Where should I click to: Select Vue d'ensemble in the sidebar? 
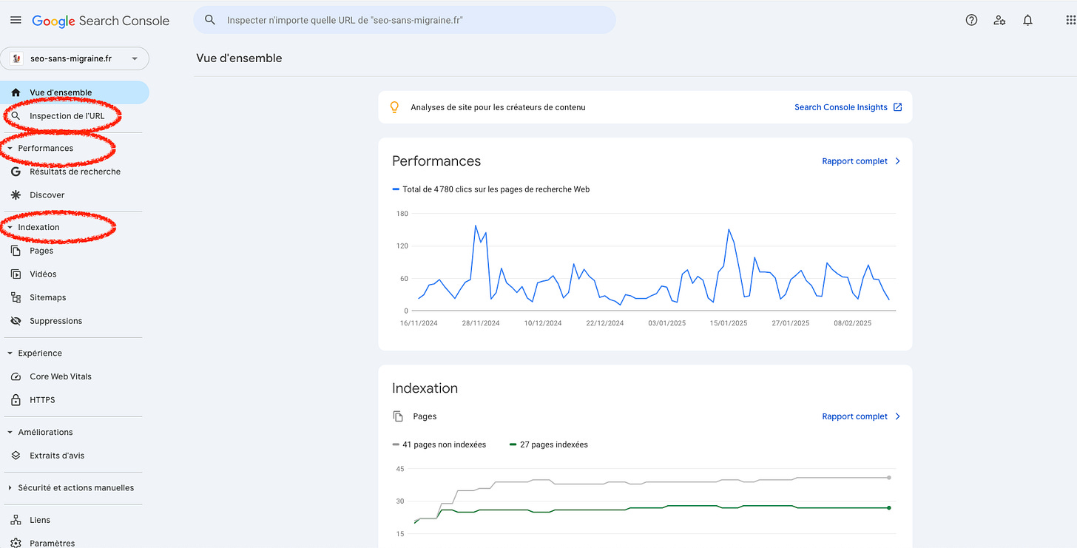[x=75, y=92]
